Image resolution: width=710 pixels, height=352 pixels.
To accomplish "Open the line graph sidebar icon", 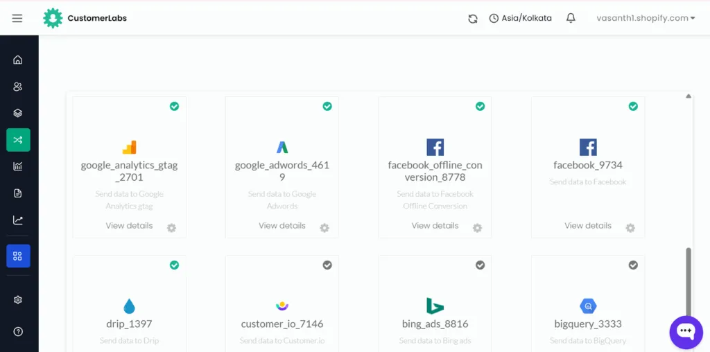I will pos(17,220).
